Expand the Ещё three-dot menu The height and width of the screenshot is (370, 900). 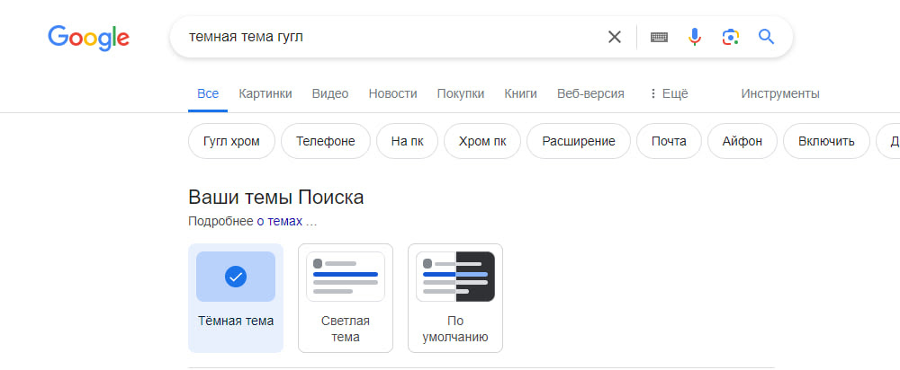click(x=668, y=93)
